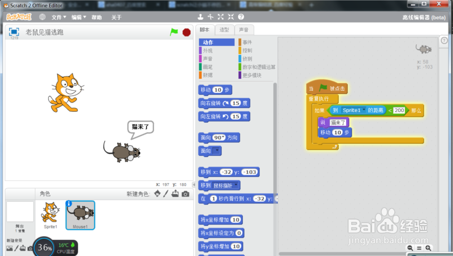Stop the project with red stop sign

tap(187, 32)
